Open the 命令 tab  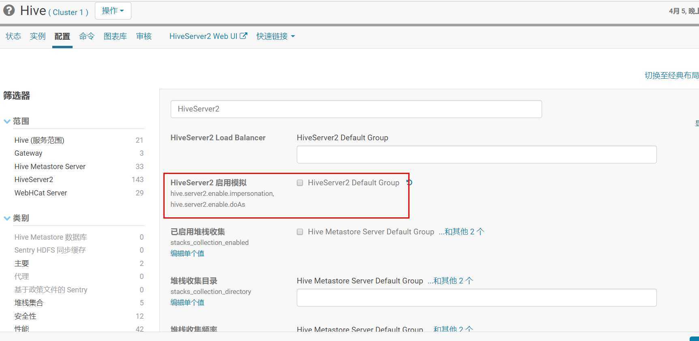pyautogui.click(x=87, y=36)
